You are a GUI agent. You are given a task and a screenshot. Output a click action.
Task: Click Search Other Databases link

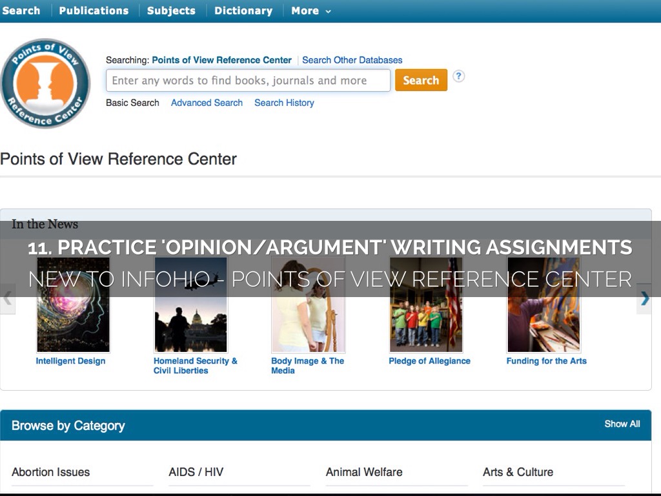pyautogui.click(x=352, y=60)
